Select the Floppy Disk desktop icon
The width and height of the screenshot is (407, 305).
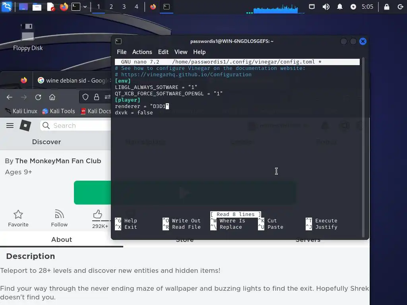click(27, 37)
